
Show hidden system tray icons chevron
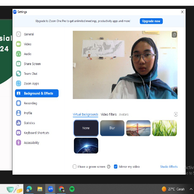point(191,189)
